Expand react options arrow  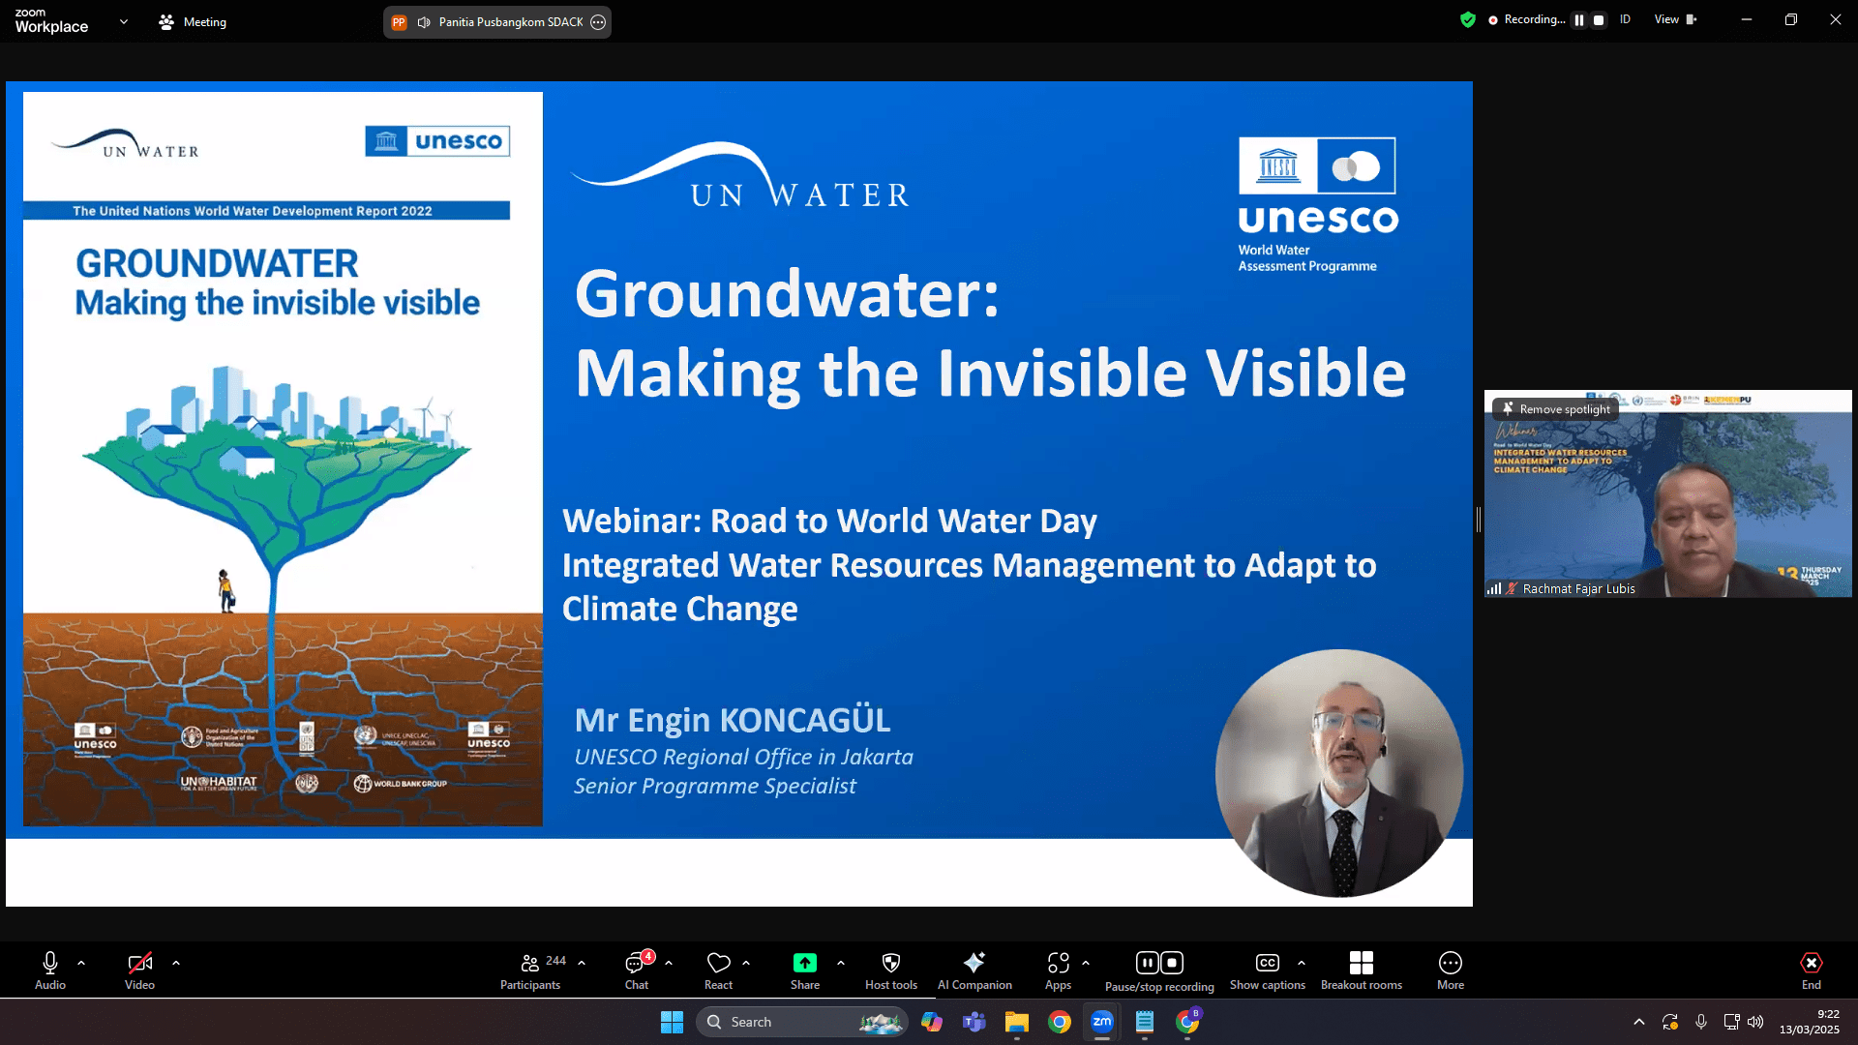pyautogui.click(x=746, y=963)
